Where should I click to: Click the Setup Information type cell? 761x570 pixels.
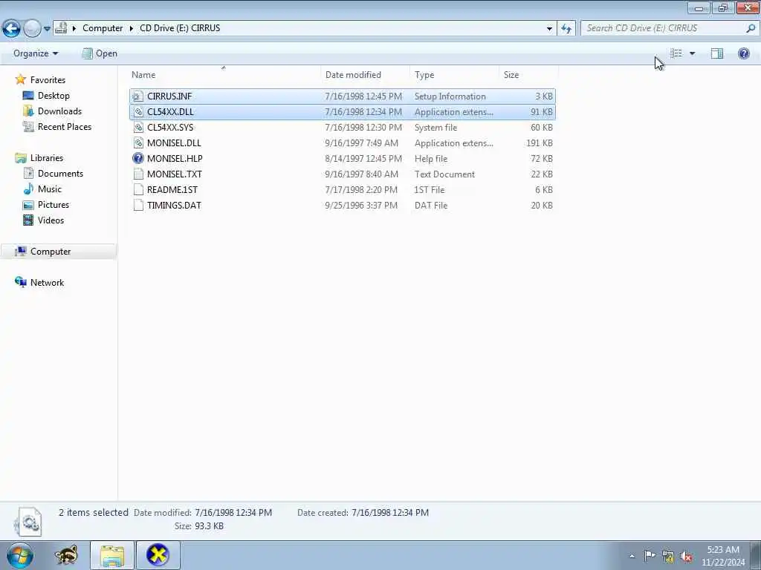[450, 96]
